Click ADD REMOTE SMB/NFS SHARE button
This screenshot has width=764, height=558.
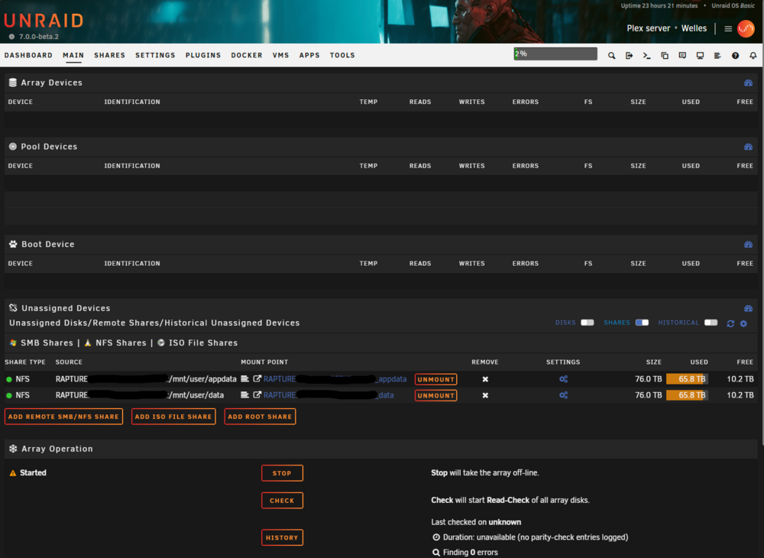pos(64,417)
